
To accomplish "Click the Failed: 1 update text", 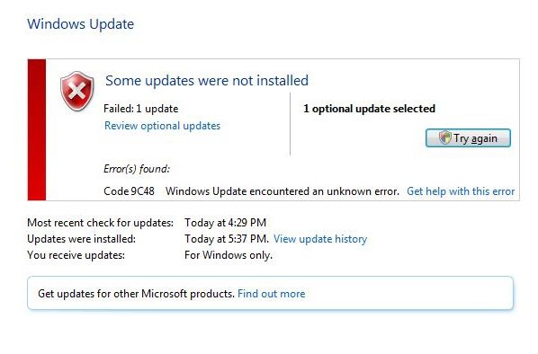I will click(x=140, y=109).
